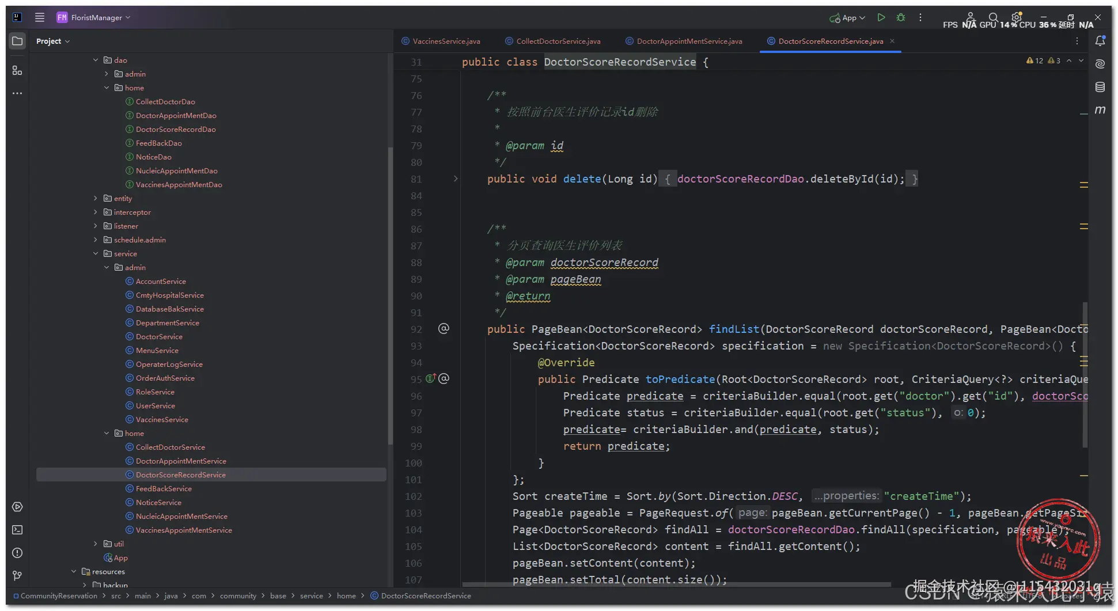Screen dimensions: 1118x611
Task: Click the community breadcrumb segment
Action: point(238,595)
